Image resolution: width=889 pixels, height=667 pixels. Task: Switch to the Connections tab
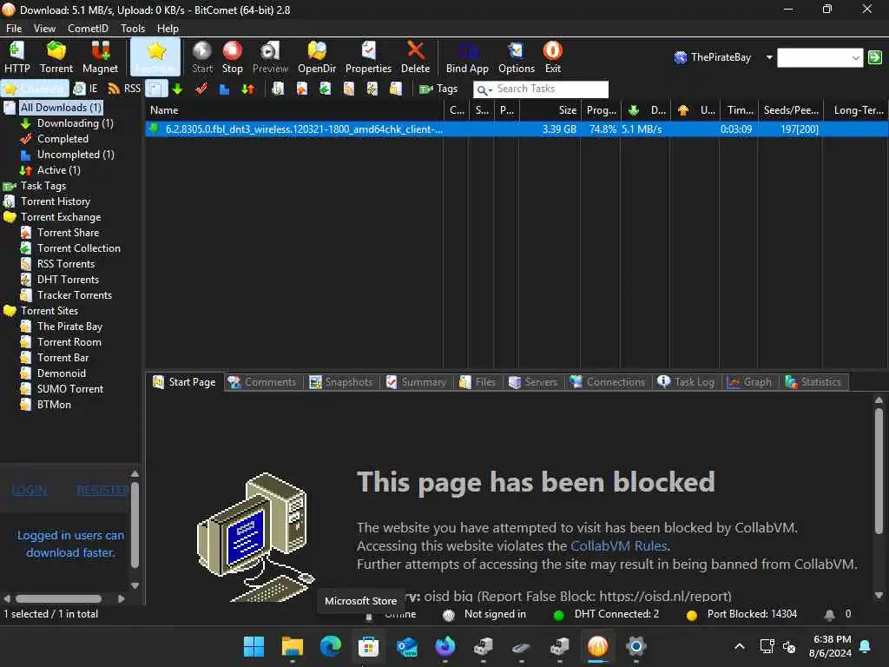click(608, 382)
